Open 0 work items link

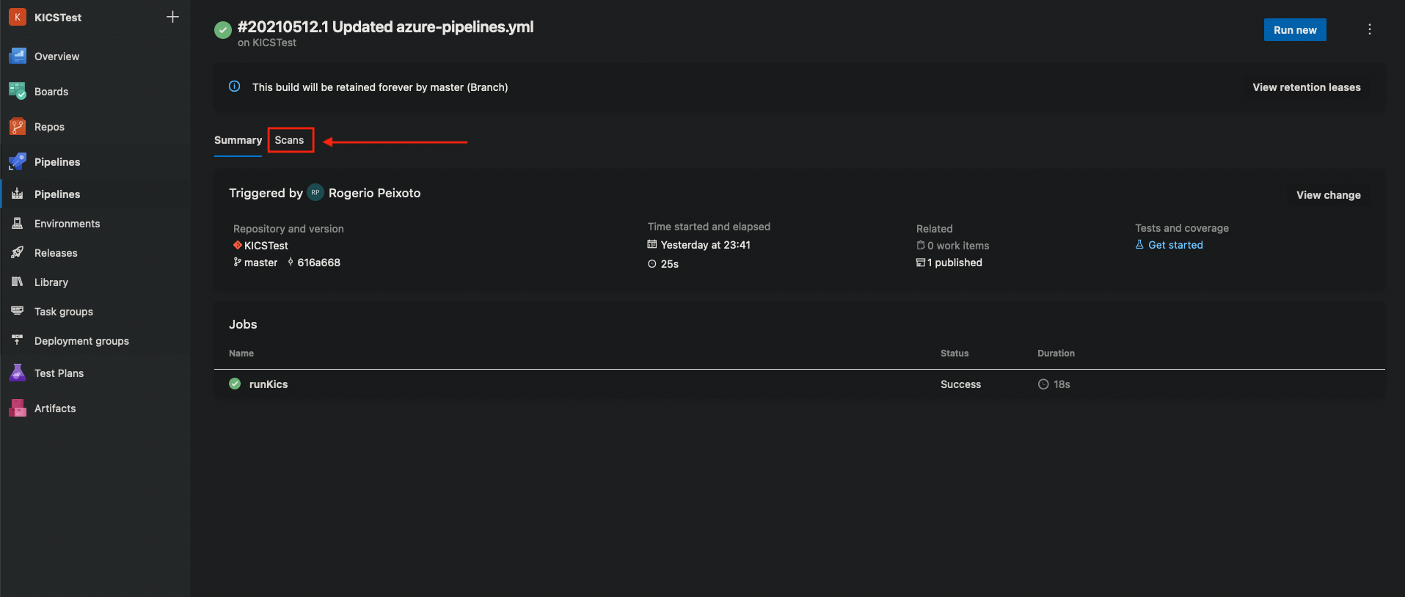pos(958,246)
